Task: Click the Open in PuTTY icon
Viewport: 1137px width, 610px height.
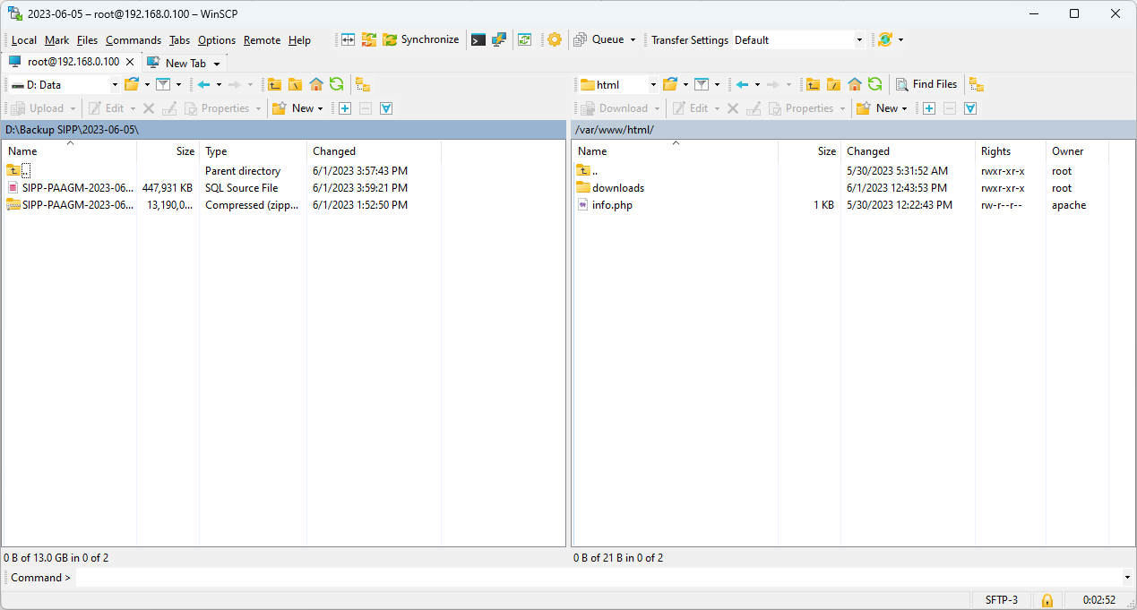Action: (499, 39)
